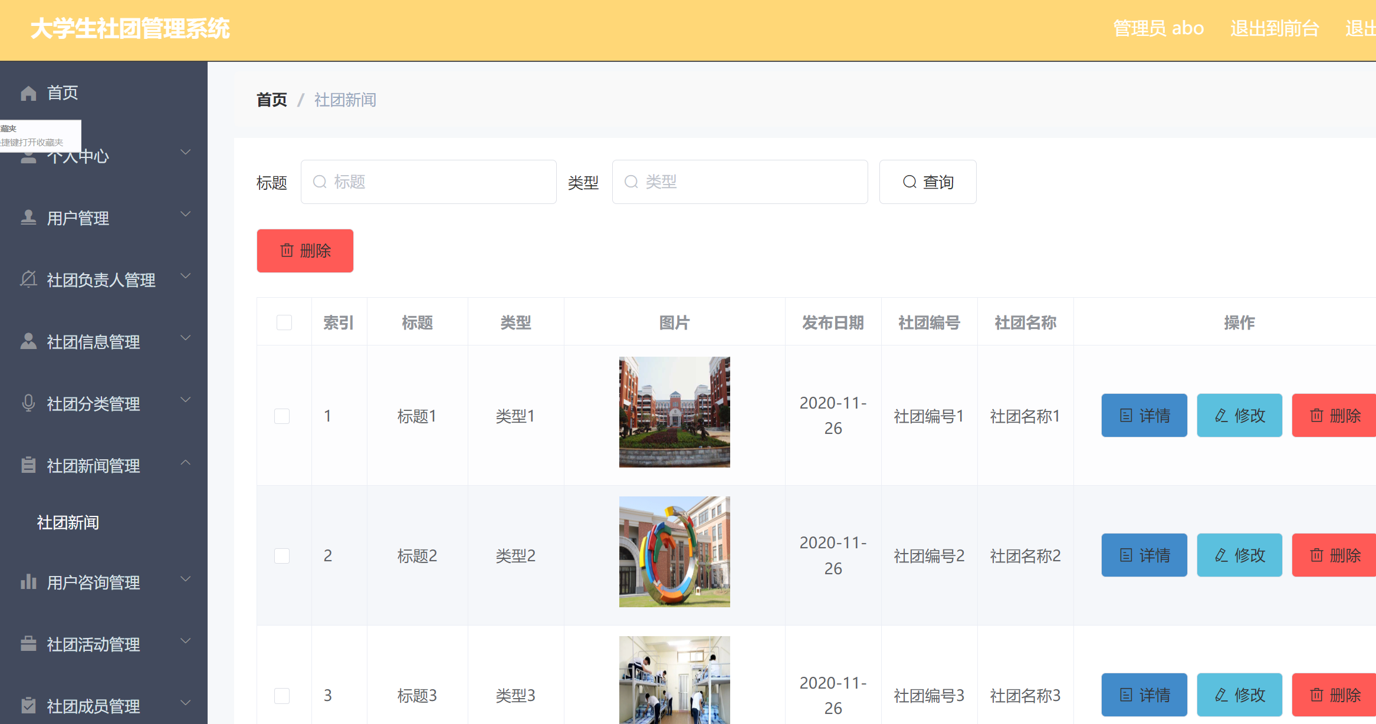Click the red batch 删除 button
1376x724 pixels.
(x=305, y=251)
